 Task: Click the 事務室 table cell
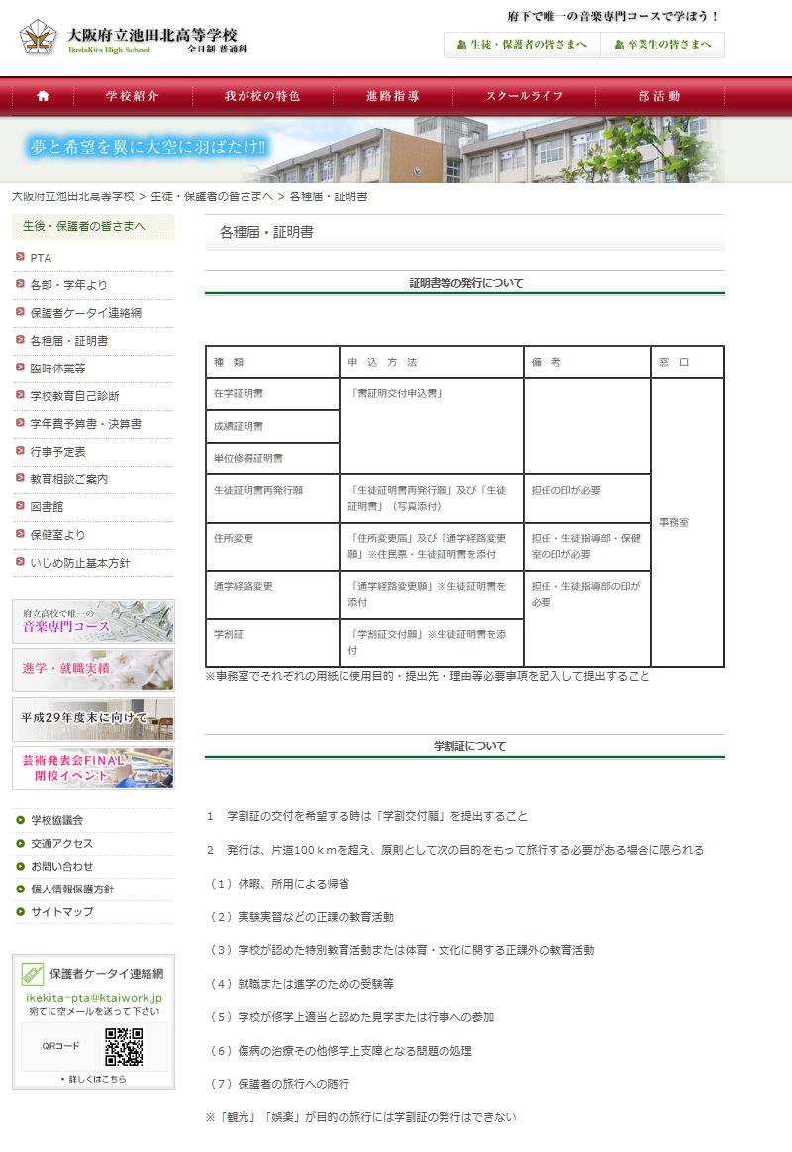pyautogui.click(x=688, y=522)
